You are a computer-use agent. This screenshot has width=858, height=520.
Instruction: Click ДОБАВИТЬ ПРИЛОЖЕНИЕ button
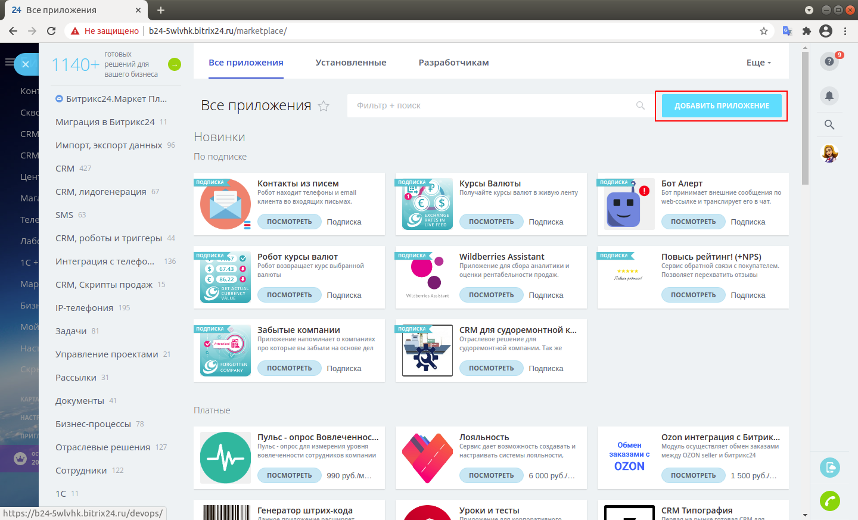click(722, 106)
